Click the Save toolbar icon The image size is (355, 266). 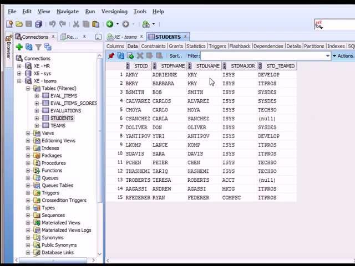[x=29, y=24]
